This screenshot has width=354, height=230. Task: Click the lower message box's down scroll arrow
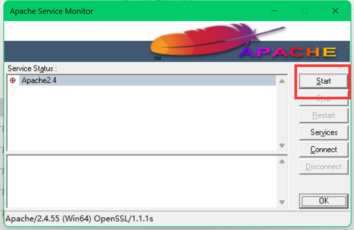[x=282, y=202]
